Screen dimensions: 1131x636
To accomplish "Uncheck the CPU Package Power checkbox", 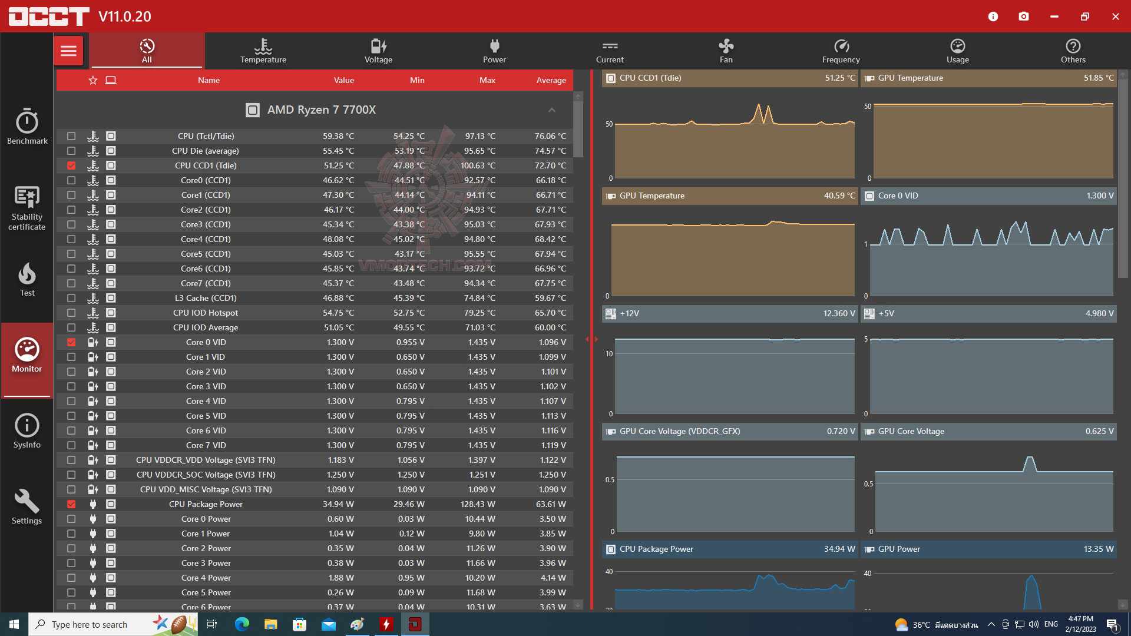I will (x=71, y=504).
